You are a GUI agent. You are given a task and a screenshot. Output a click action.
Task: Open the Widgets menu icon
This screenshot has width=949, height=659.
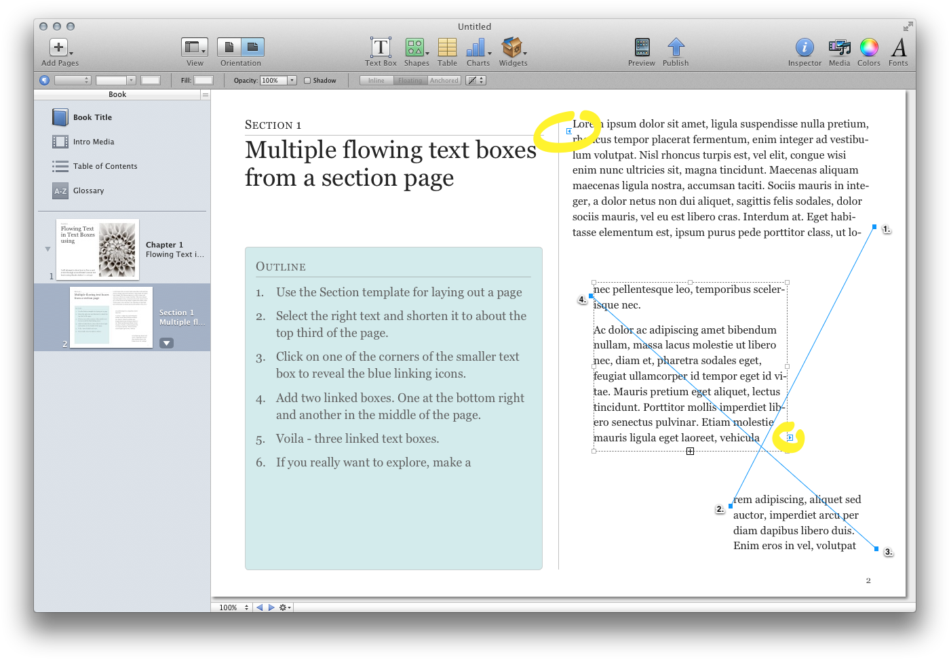(511, 48)
